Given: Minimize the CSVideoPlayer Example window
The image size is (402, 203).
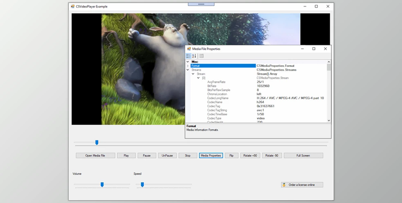Looking at the screenshot, I should 305,6.
